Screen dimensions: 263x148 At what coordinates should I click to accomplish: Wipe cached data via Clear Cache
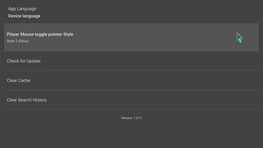click(x=131, y=81)
